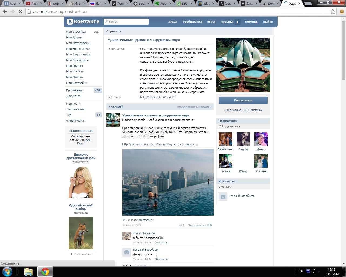
Task: Switch to the 'Дож' tab
Action: click(x=271, y=4)
